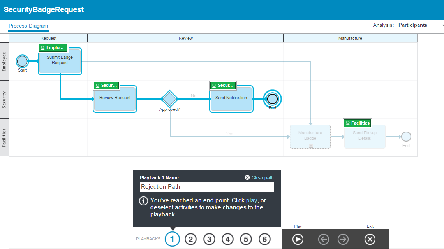Step back with the left arrow button
This screenshot has width=444, height=249.
coord(324,239)
